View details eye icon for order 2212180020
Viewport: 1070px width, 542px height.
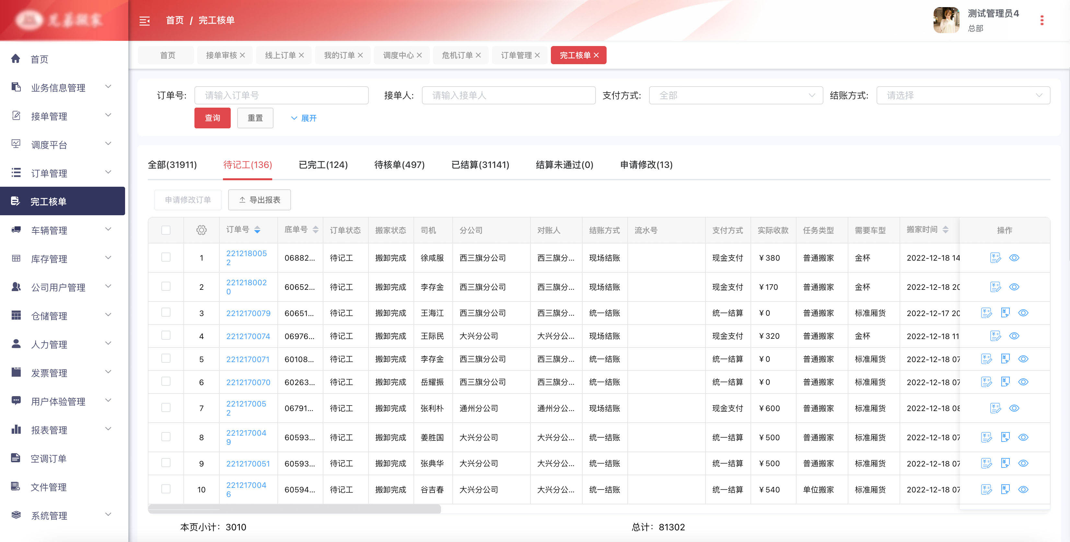[x=1014, y=287]
